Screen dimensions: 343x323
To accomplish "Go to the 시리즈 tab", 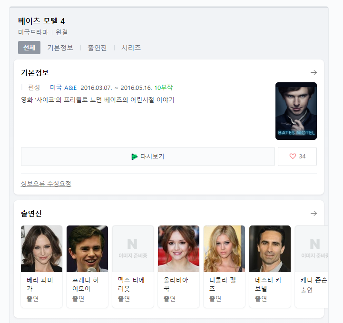I will (131, 48).
